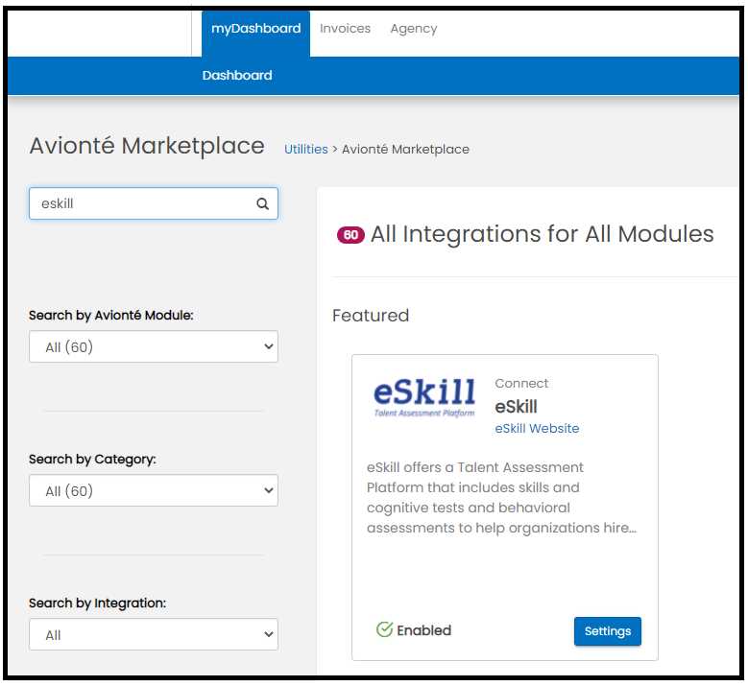
Task: Click the magnifier search icon
Action: click(x=262, y=204)
